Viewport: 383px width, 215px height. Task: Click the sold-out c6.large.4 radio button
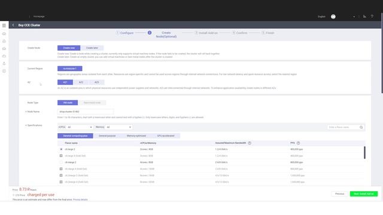click(x=61, y=156)
